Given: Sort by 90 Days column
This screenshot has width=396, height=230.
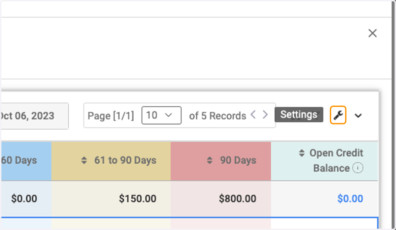Looking at the screenshot, I should pos(210,160).
